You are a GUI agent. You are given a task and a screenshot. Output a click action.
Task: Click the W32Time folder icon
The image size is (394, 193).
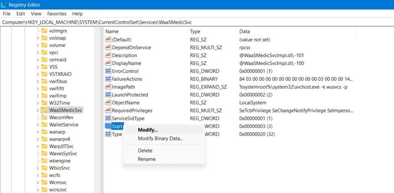click(44, 103)
